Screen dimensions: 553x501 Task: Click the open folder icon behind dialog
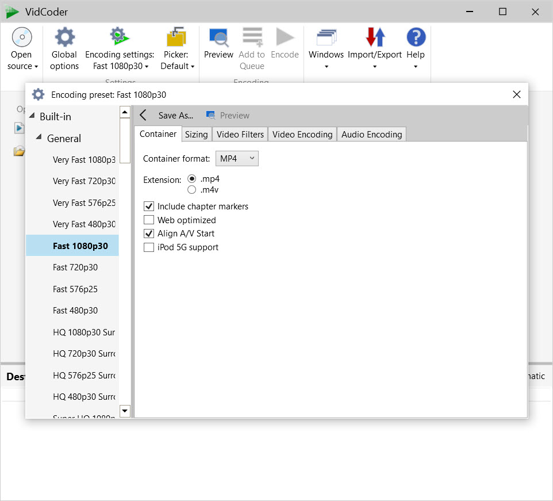[x=19, y=151]
